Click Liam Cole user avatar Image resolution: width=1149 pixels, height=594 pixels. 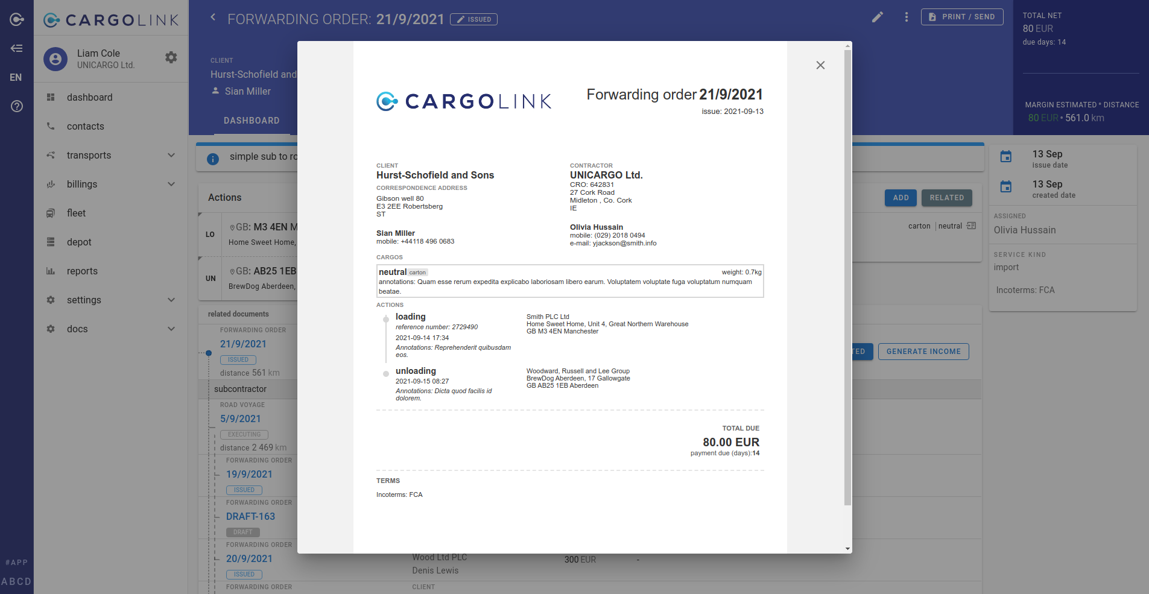[55, 59]
